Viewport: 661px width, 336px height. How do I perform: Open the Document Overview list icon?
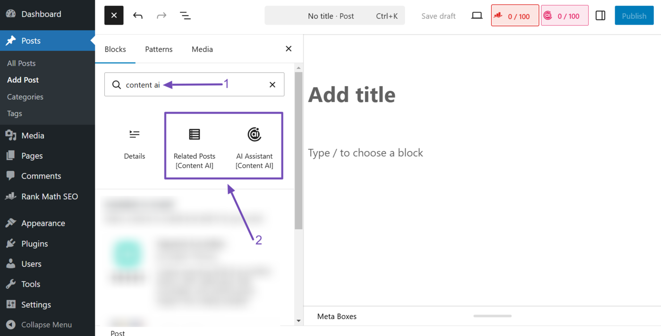click(185, 16)
